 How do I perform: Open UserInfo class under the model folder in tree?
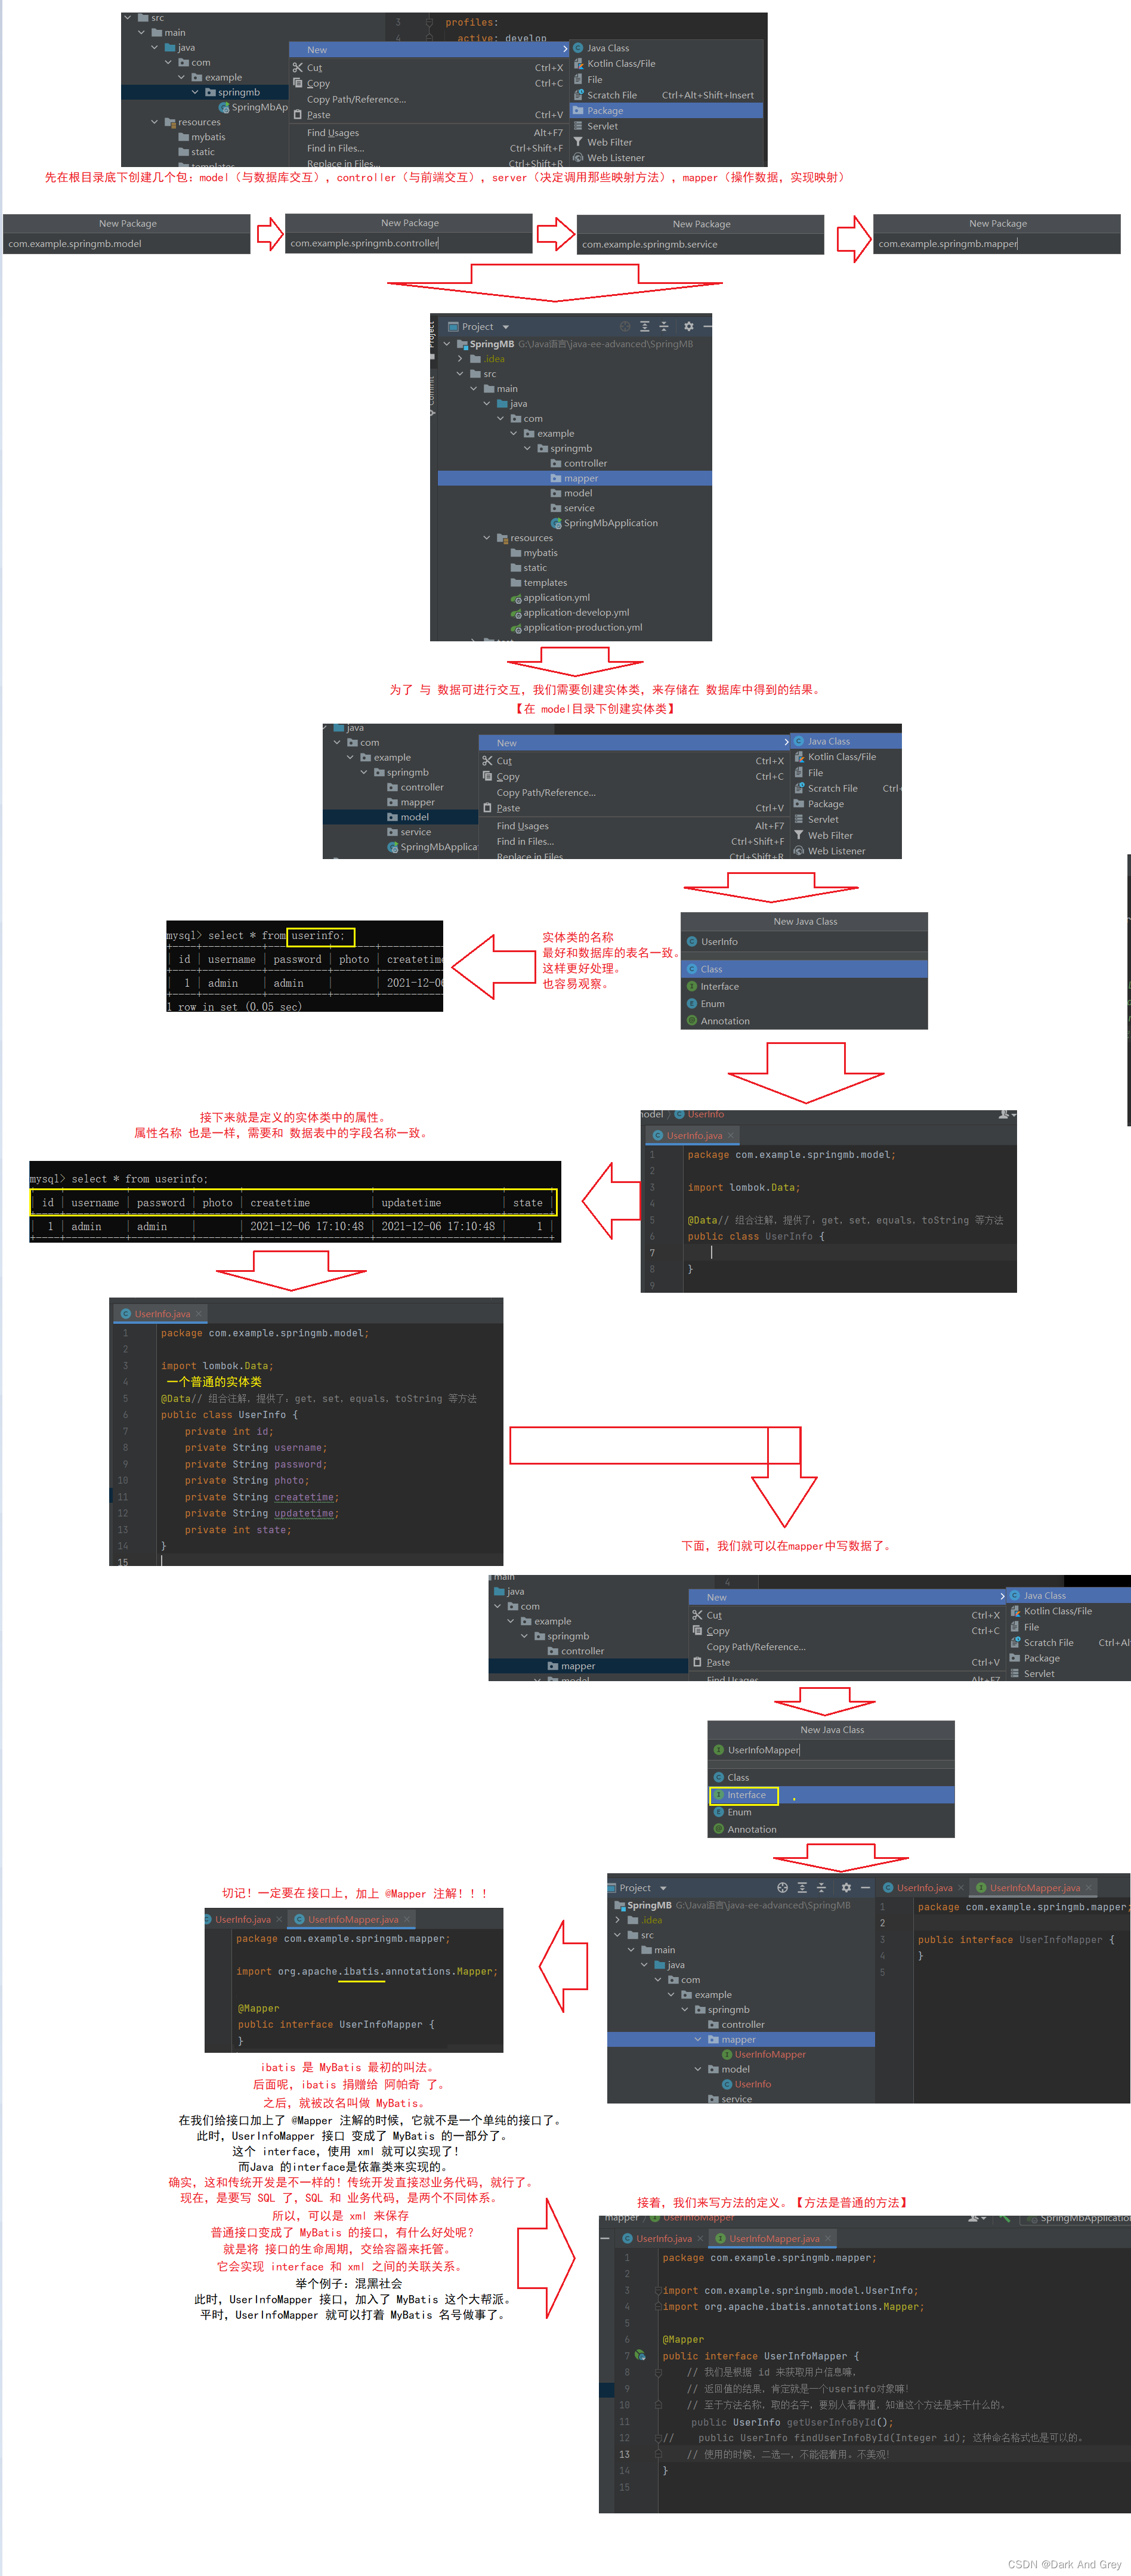click(746, 2085)
